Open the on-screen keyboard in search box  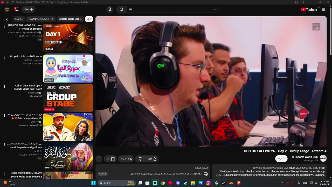tap(130, 9)
